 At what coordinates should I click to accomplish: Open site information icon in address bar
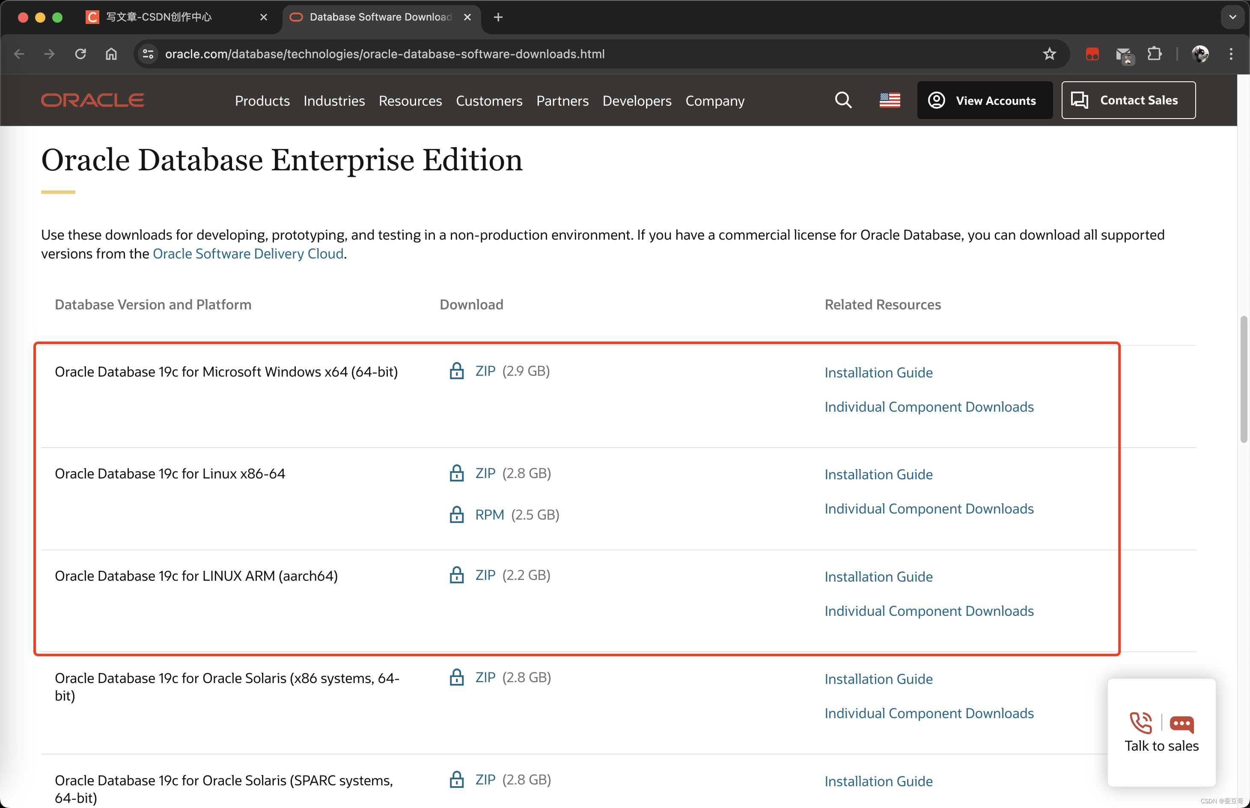click(149, 54)
